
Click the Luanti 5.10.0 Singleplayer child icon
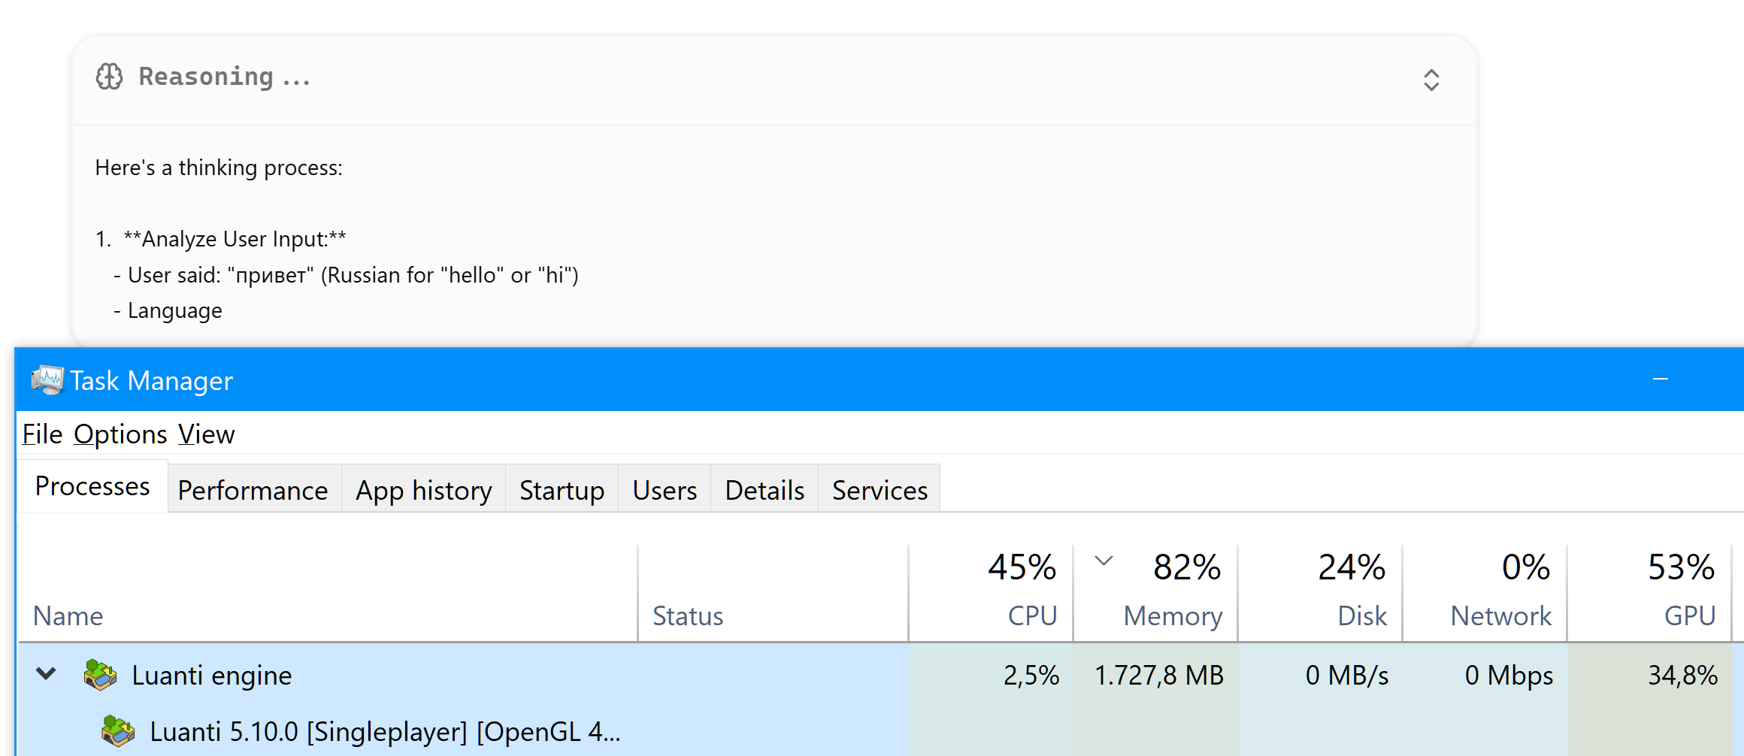(118, 730)
